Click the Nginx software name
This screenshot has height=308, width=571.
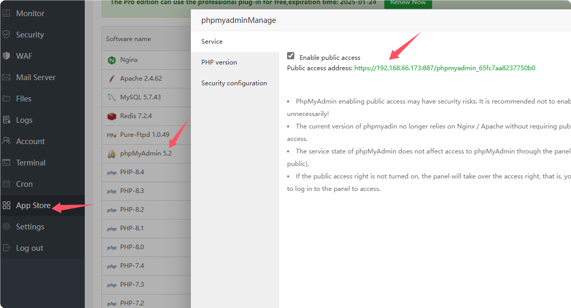point(129,59)
